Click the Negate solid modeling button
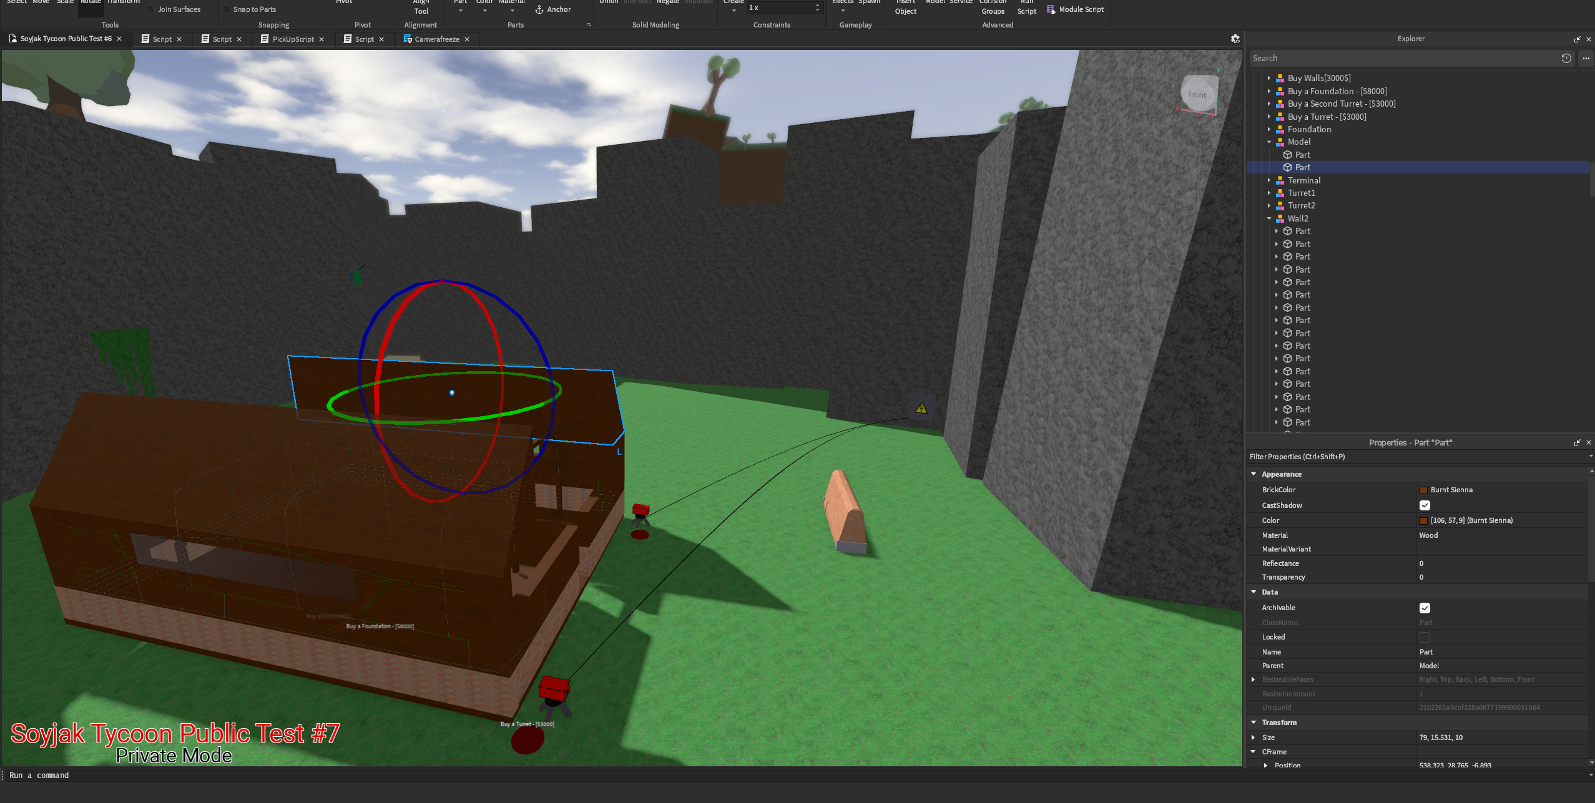This screenshot has height=803, width=1595. [667, 2]
